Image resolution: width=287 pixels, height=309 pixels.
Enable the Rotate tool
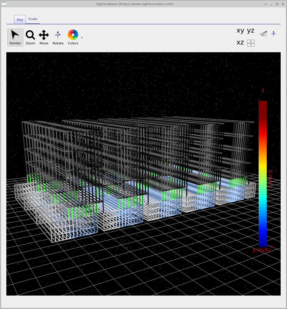click(x=58, y=37)
